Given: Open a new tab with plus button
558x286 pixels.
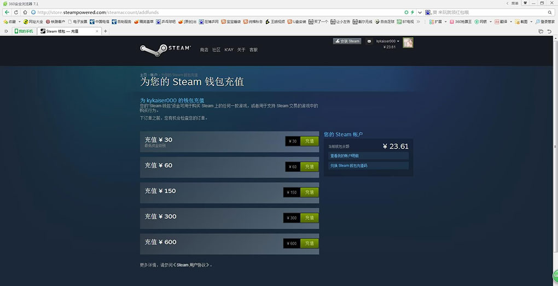Looking at the screenshot, I should [106, 31].
